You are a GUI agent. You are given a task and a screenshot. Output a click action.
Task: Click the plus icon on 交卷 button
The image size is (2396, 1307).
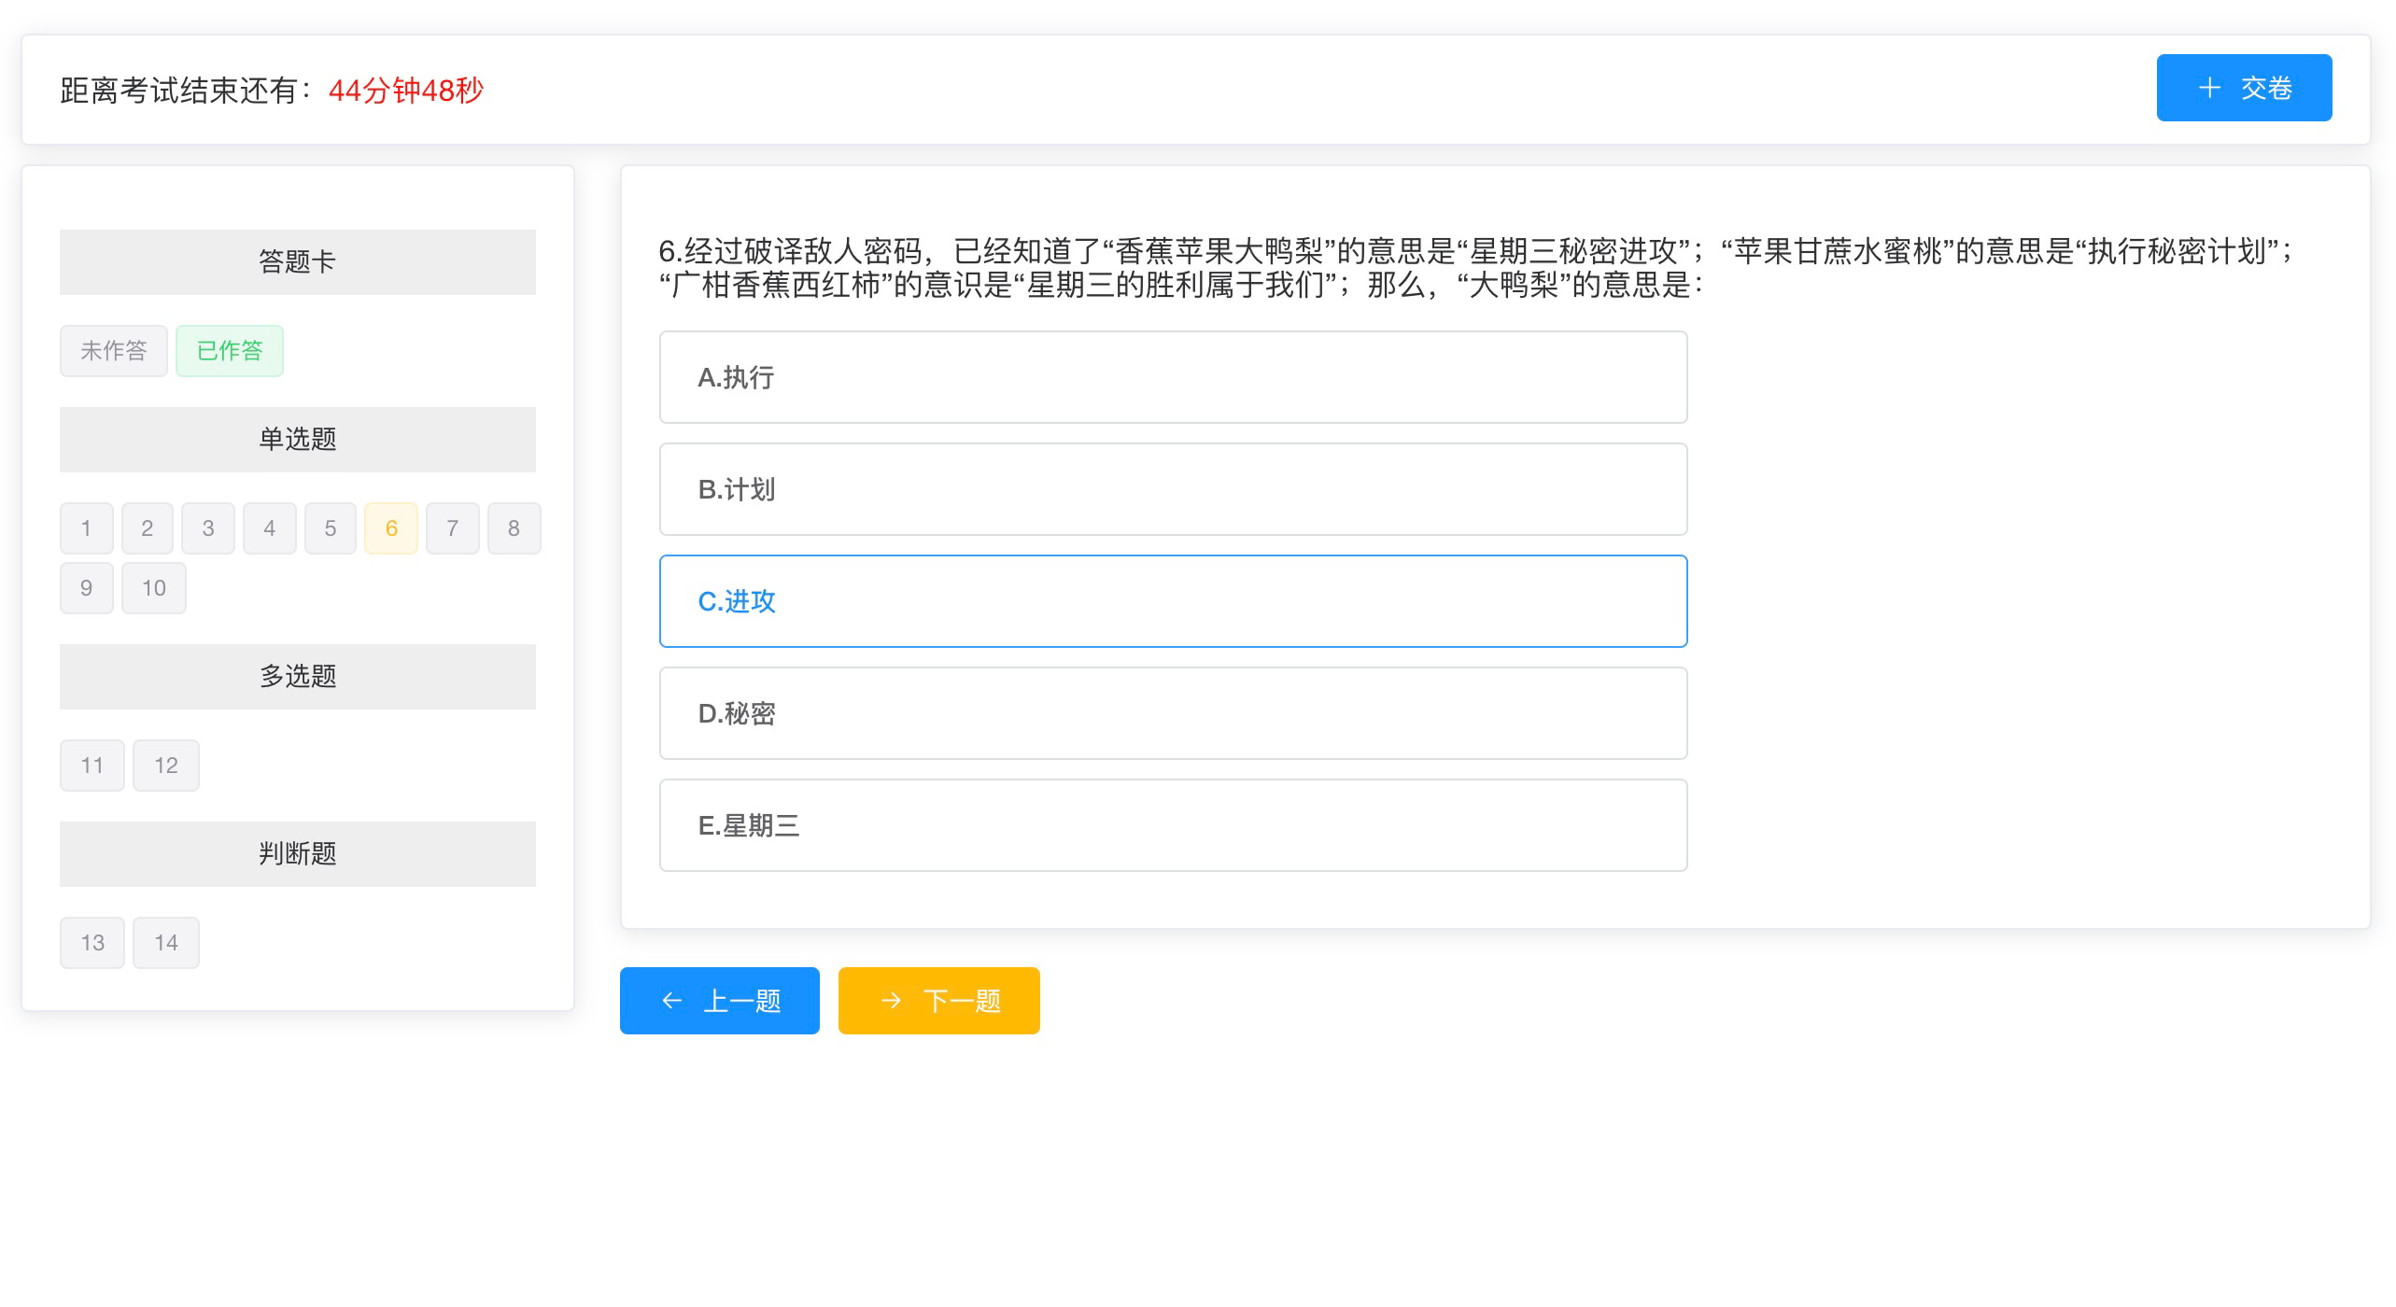click(x=2209, y=87)
